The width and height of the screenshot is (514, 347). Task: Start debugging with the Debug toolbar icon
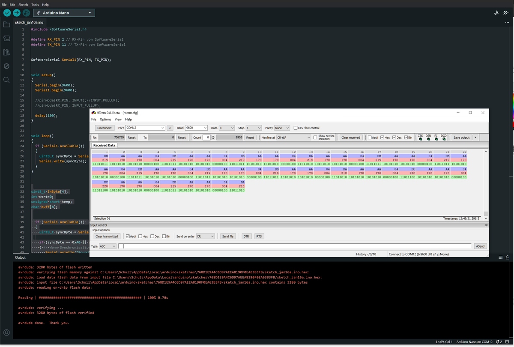[26, 13]
